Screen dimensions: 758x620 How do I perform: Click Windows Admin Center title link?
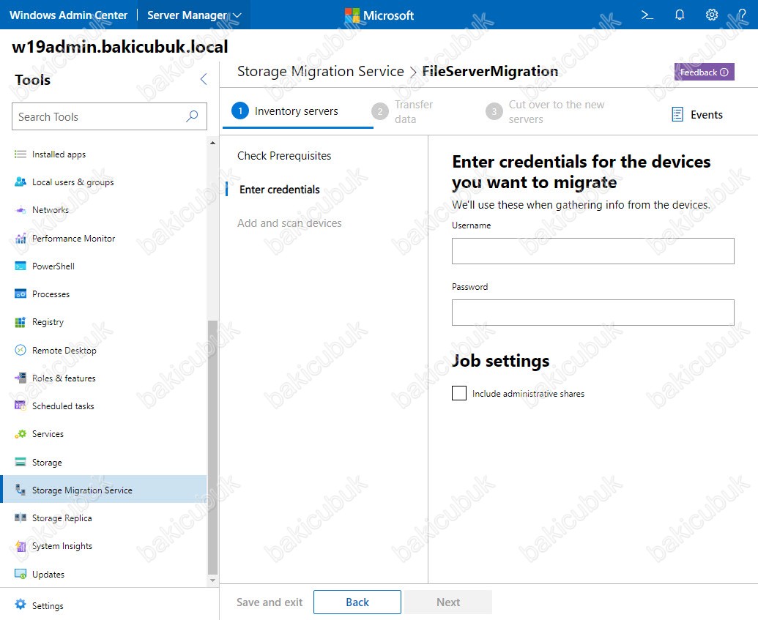[x=69, y=15]
